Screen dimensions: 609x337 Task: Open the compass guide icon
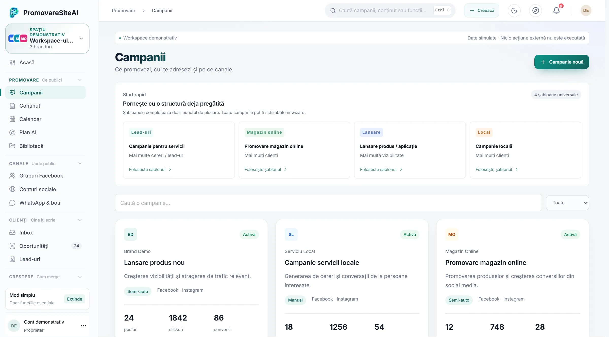(535, 10)
